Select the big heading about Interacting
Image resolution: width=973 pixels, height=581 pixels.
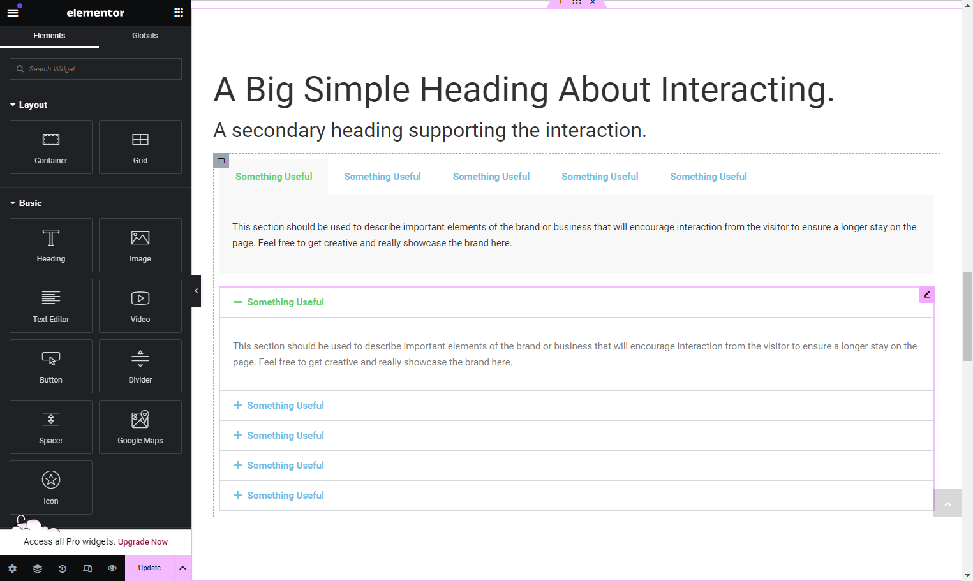[524, 89]
